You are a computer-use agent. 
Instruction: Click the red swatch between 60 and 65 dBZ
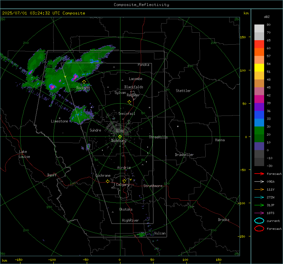pyautogui.click(x=259, y=44)
